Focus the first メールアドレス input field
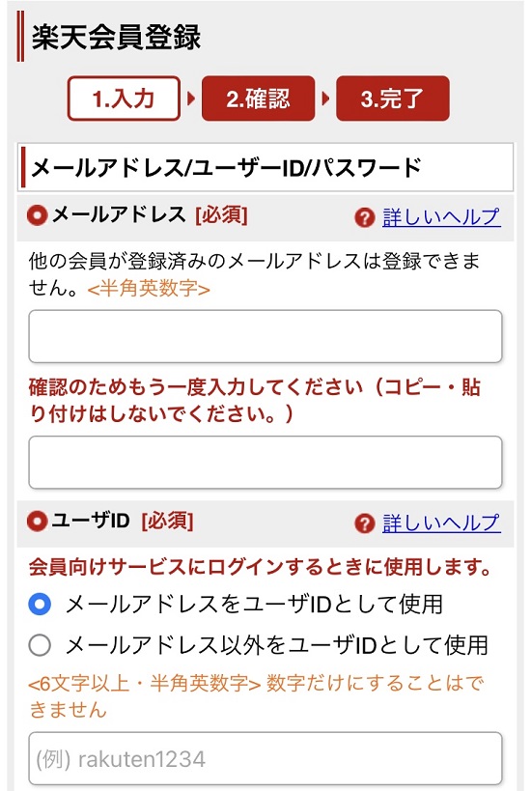This screenshot has width=531, height=791. pos(265,336)
